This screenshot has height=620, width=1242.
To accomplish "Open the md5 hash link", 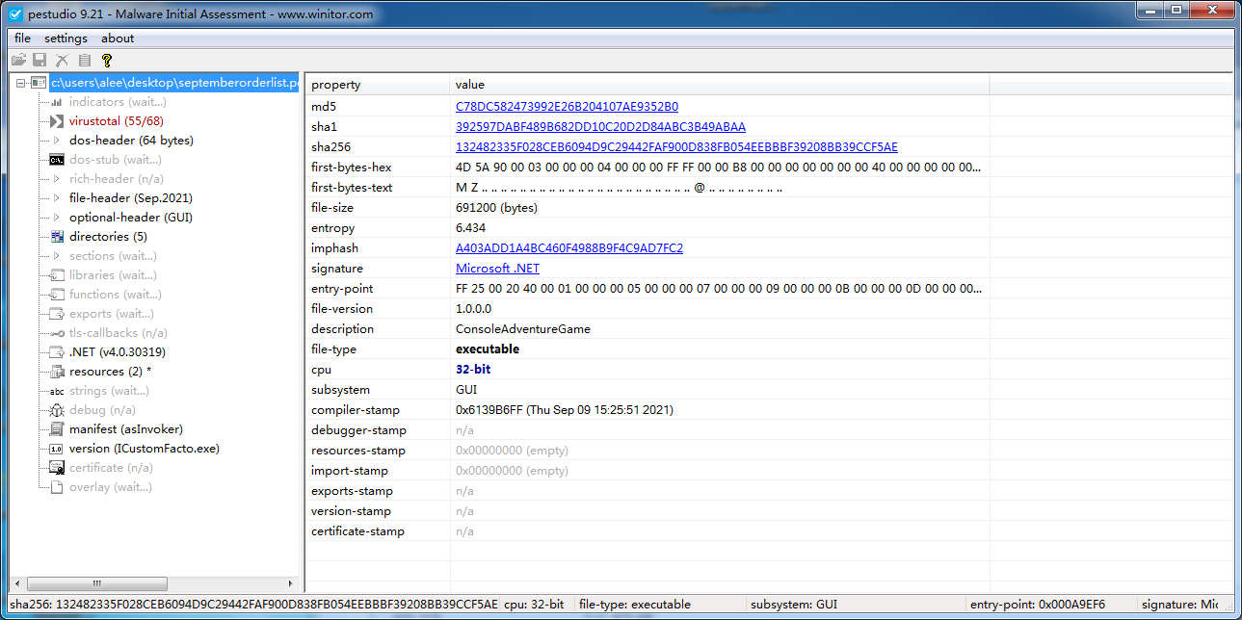I will tap(567, 107).
